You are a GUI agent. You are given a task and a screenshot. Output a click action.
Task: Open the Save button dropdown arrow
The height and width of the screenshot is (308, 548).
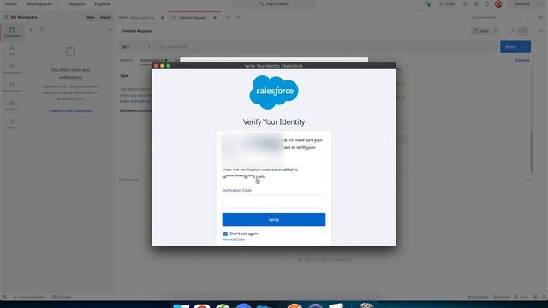[x=496, y=31]
